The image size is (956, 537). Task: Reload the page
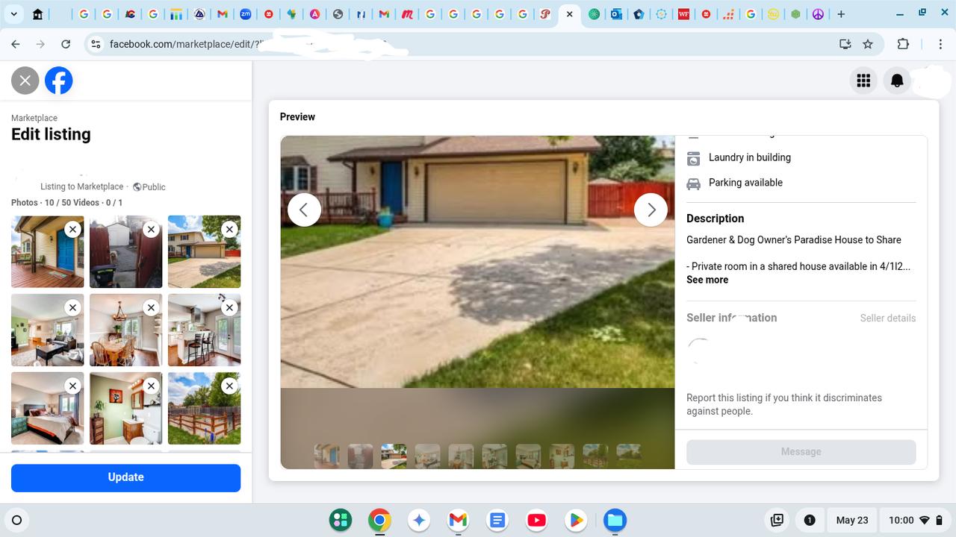click(x=66, y=44)
